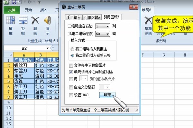Check the 自定义分隔符 checkbox

71,87
